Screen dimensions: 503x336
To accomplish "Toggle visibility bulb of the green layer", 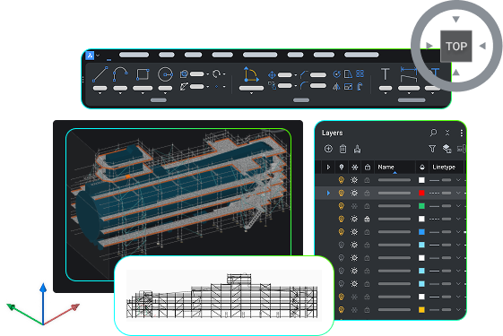I will 342,206.
